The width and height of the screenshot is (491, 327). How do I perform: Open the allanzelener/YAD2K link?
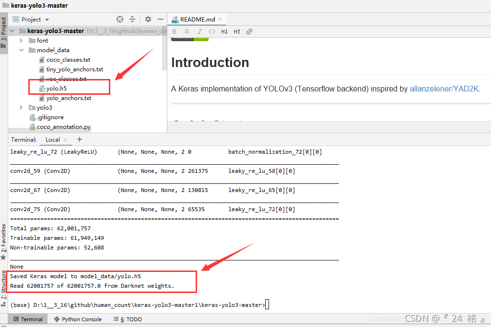(x=444, y=89)
